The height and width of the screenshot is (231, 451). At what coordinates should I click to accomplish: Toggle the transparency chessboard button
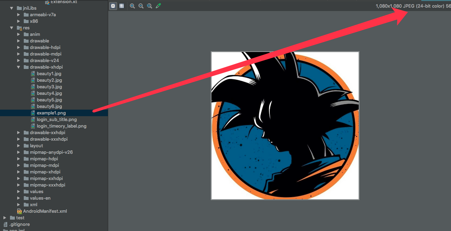pyautogui.click(x=113, y=6)
